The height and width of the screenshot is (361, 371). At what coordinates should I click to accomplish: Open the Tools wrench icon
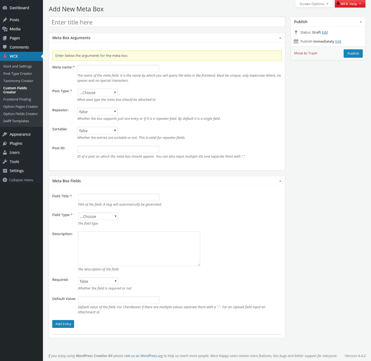(5, 162)
